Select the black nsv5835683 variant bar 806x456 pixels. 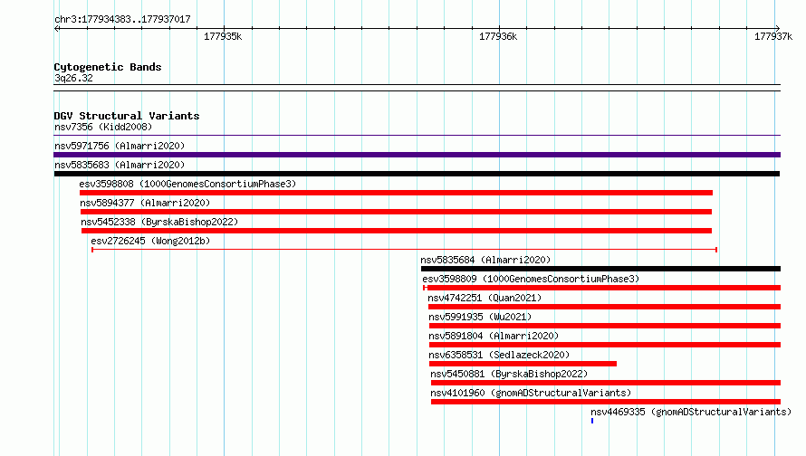coord(417,174)
